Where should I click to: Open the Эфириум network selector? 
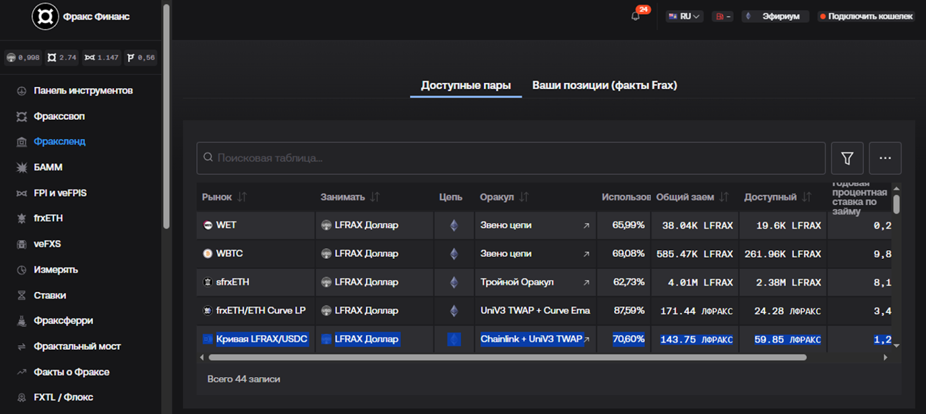pyautogui.click(x=775, y=16)
